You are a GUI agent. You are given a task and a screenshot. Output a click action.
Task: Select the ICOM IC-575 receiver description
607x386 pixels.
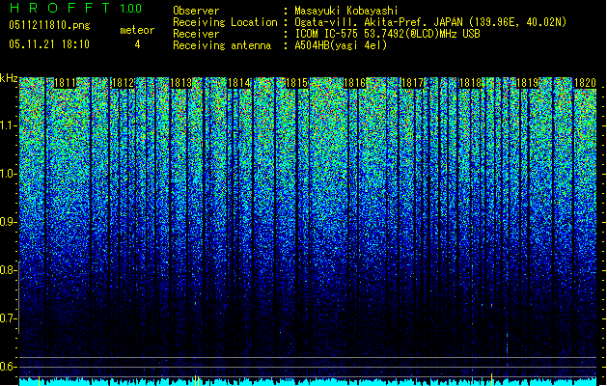(387, 34)
